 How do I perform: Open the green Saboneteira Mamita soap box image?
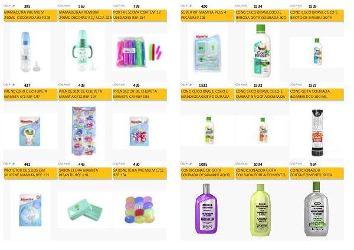85,210
